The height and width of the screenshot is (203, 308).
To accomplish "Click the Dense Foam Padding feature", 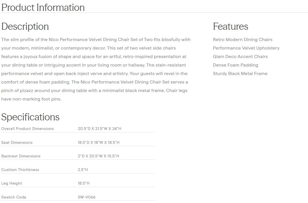I will [x=235, y=65].
